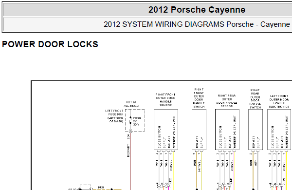Click the "LEFT FRONT OUTER DOOR HANDLE ELECTRONICS" label

click(x=279, y=101)
